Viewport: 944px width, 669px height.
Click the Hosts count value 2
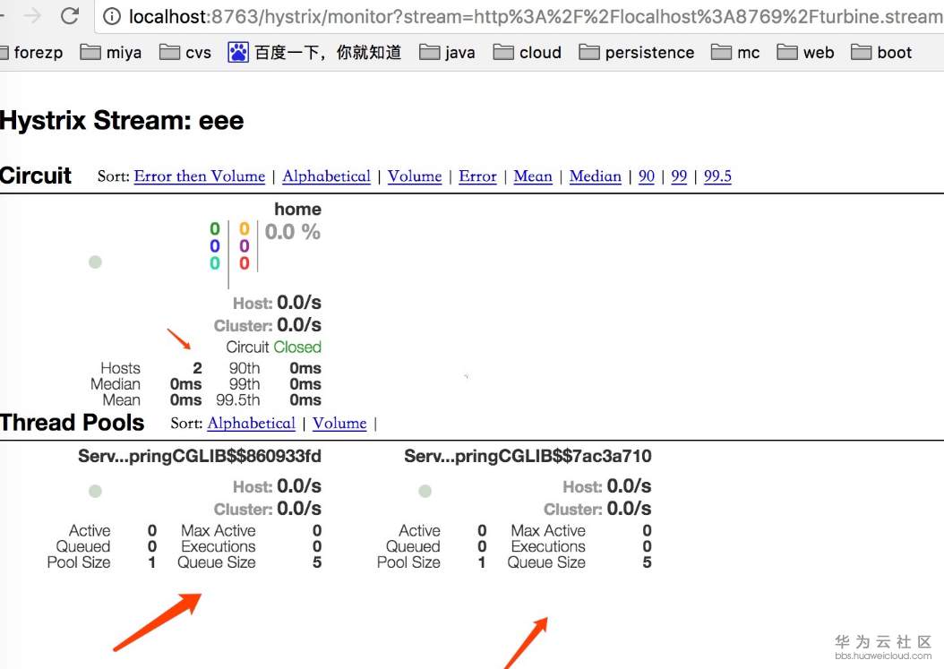[x=197, y=368]
